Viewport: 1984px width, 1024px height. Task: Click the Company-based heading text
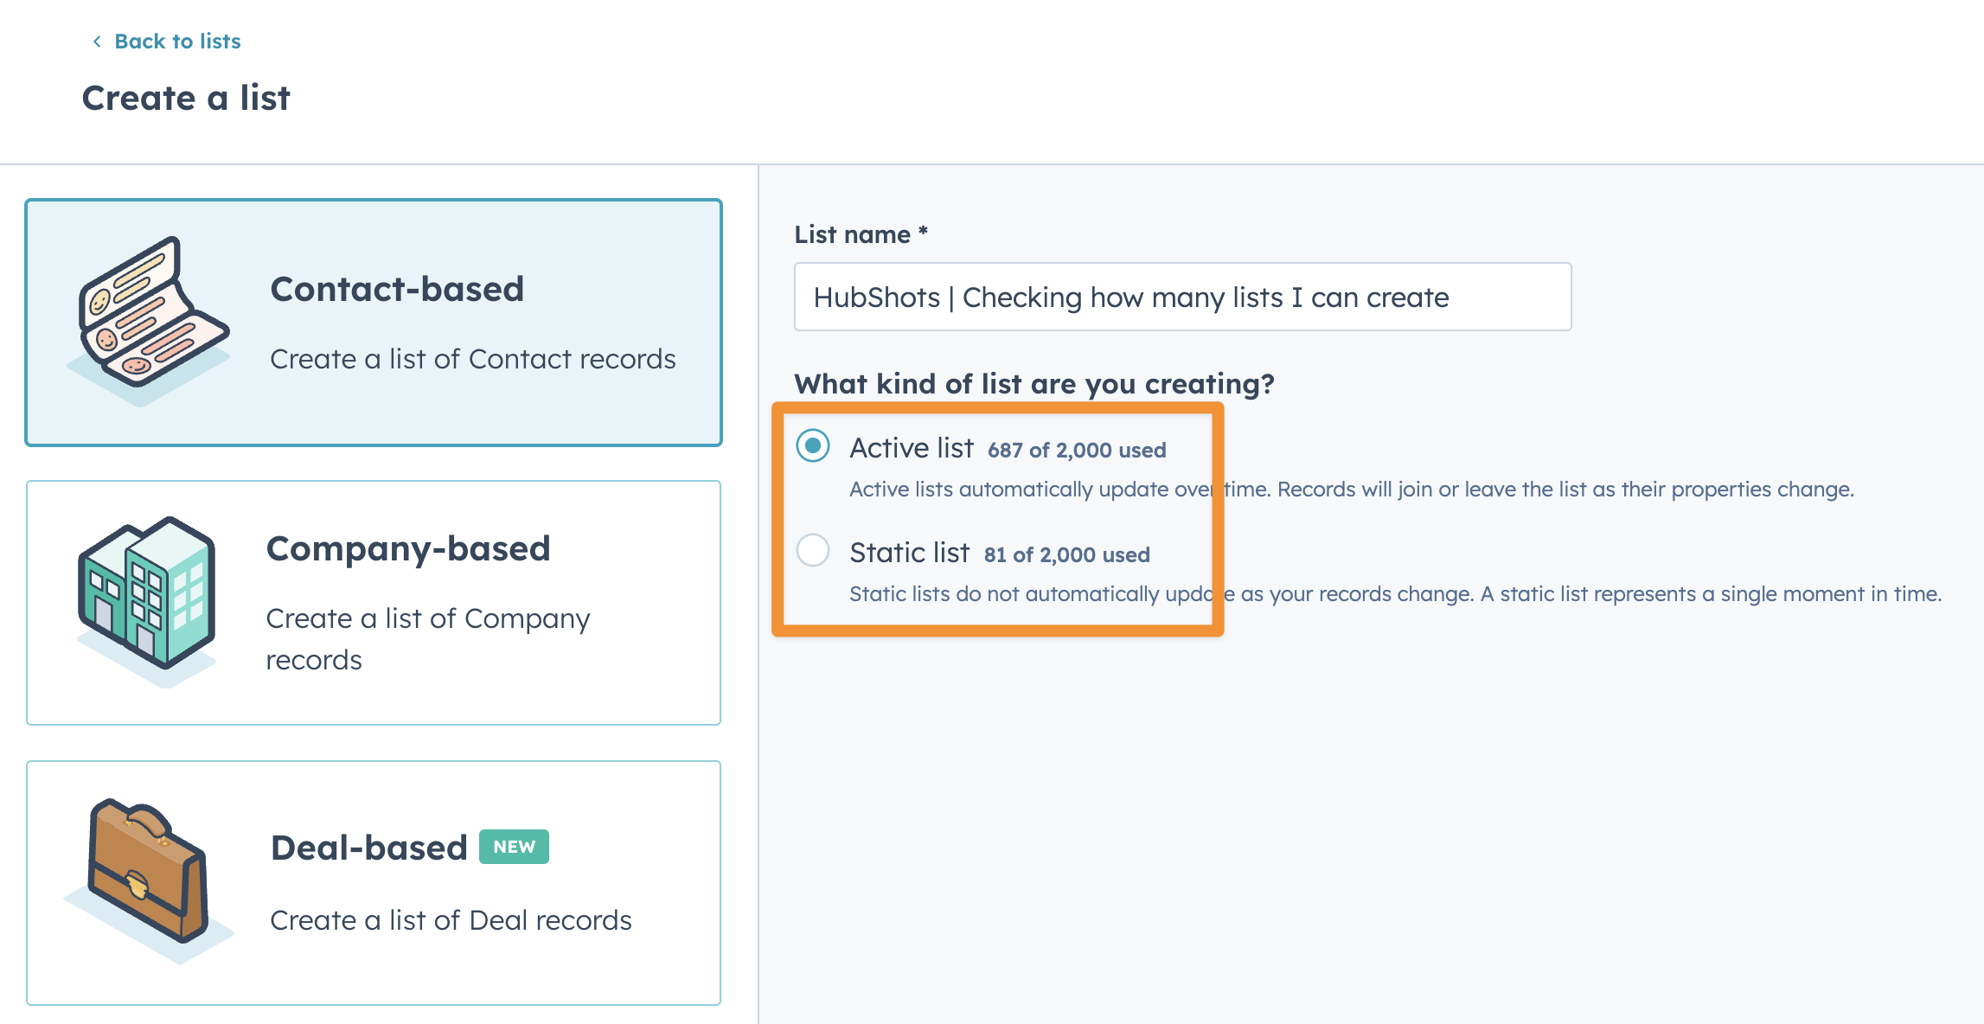click(408, 548)
